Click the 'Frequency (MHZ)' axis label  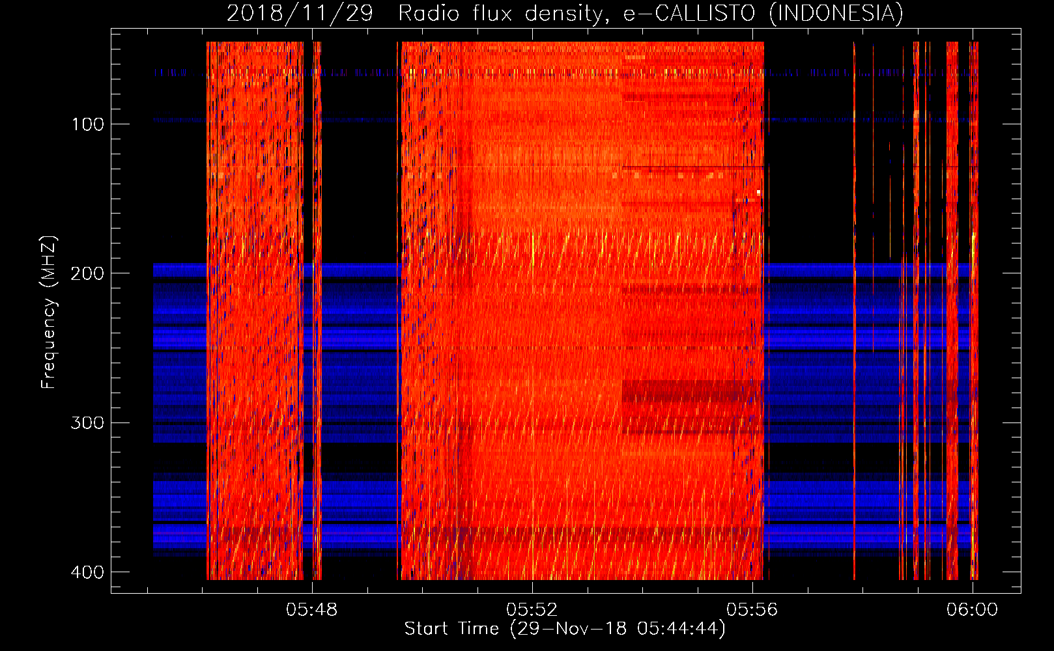[x=49, y=312]
